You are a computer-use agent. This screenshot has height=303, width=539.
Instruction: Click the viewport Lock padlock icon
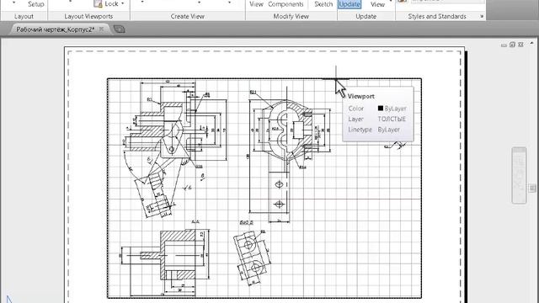[98, 3]
